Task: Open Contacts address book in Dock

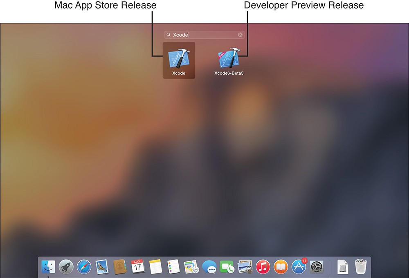Action: click(120, 267)
